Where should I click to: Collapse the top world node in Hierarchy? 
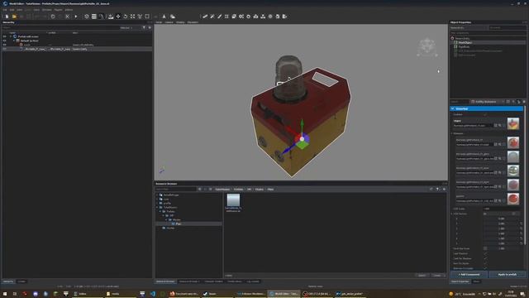(11, 36)
